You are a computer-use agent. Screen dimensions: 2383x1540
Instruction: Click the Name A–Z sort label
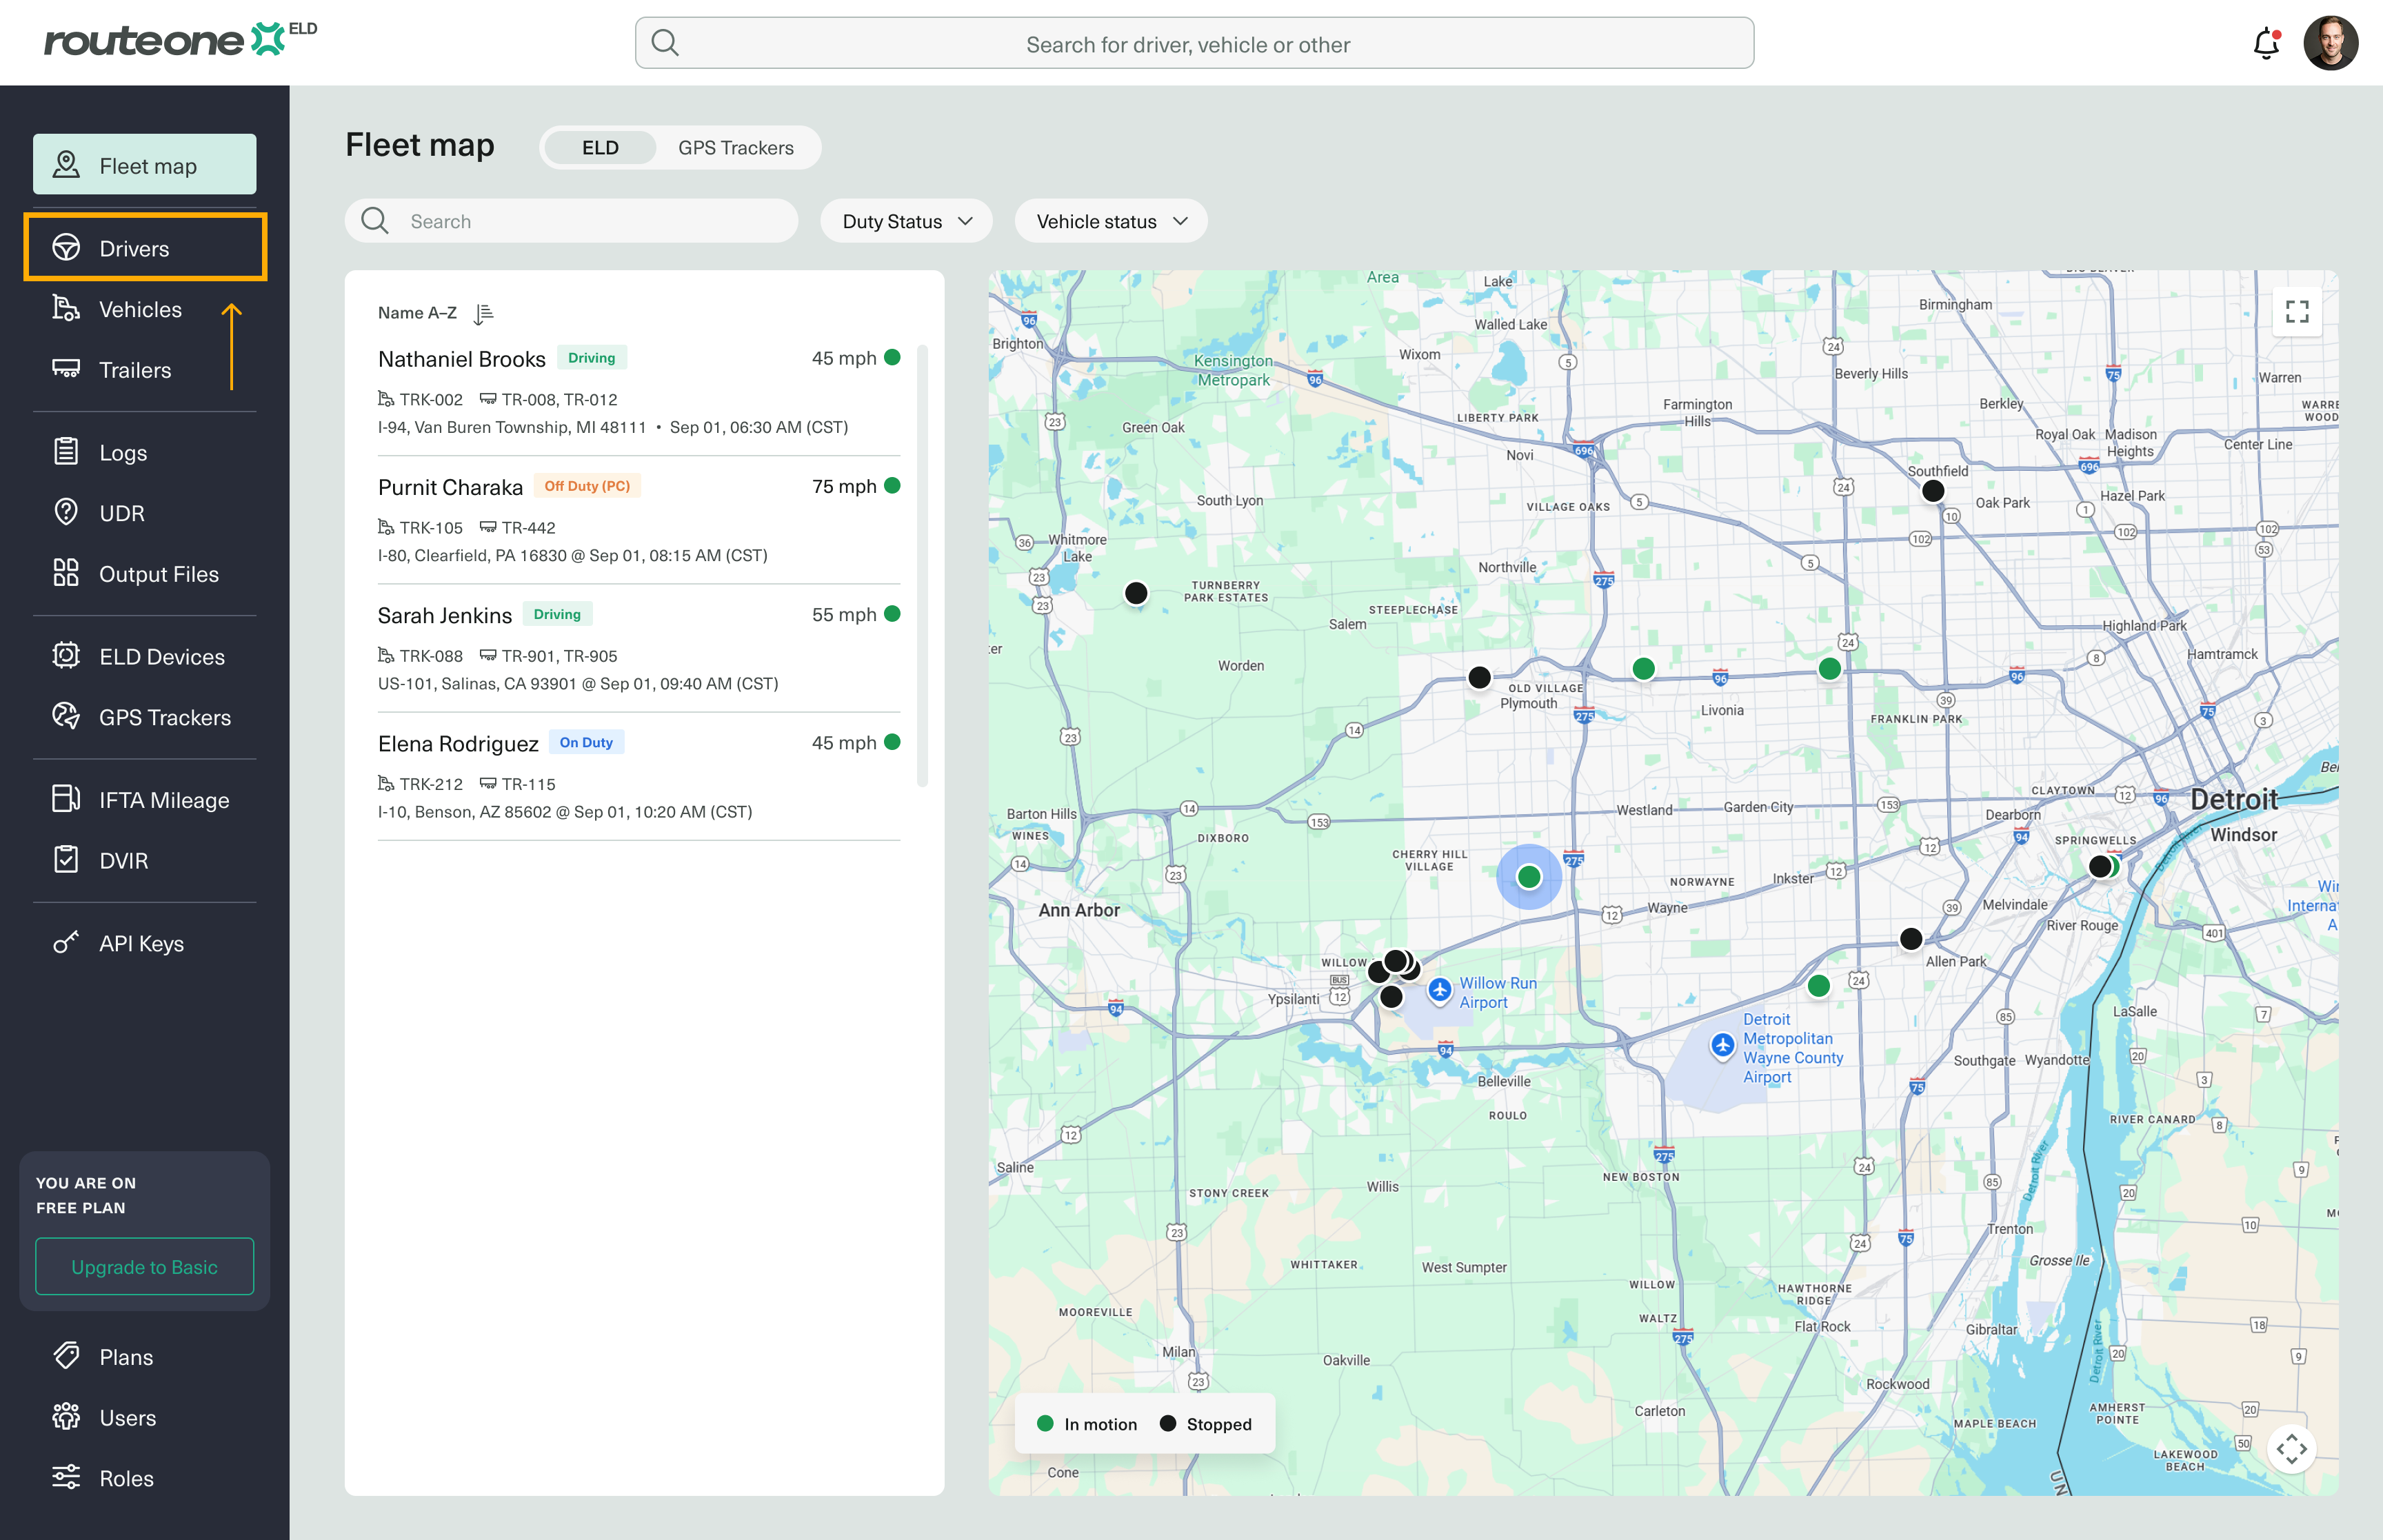pos(417,313)
